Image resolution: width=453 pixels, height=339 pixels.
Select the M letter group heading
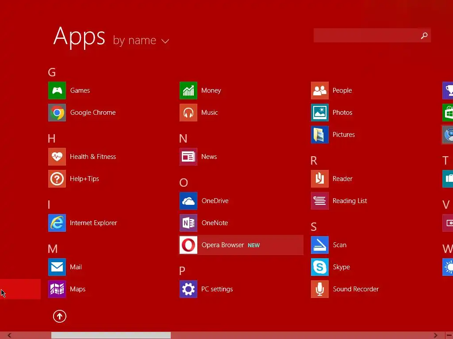53,249
